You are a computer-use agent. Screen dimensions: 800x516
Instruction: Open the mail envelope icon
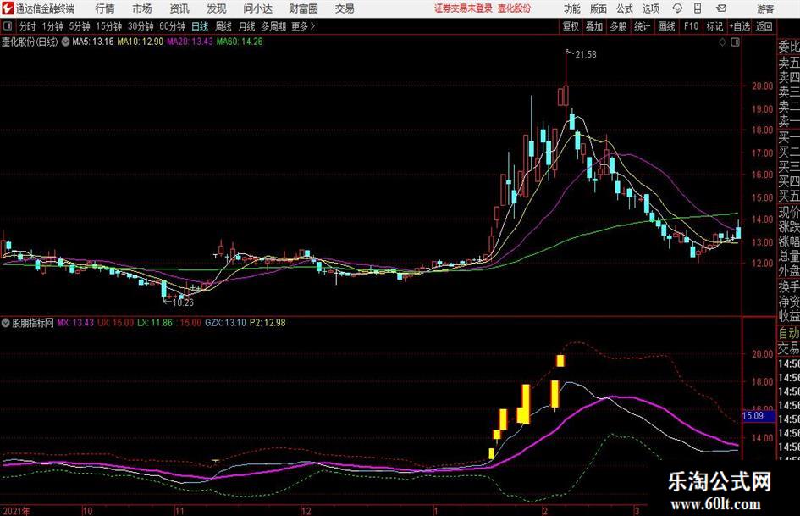721,8
